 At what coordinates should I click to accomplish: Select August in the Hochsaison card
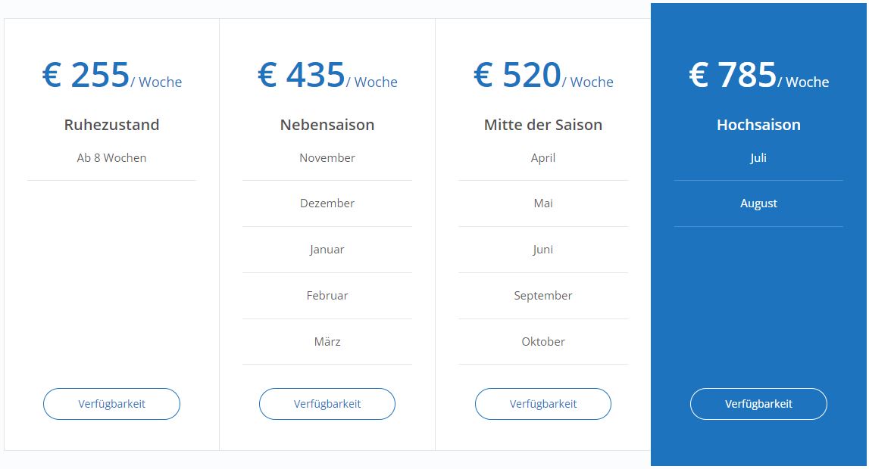pos(758,203)
